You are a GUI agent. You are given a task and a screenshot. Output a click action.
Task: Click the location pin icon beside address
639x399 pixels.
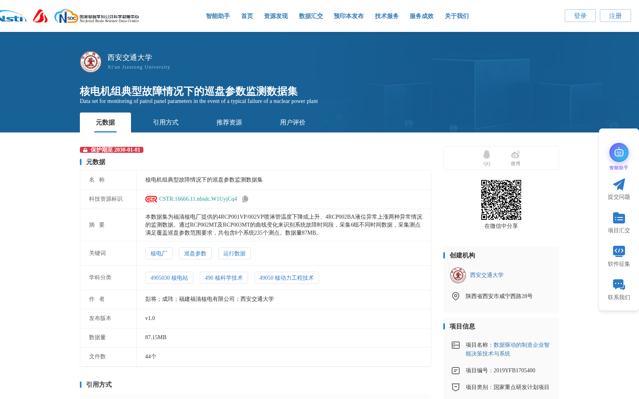(x=456, y=296)
